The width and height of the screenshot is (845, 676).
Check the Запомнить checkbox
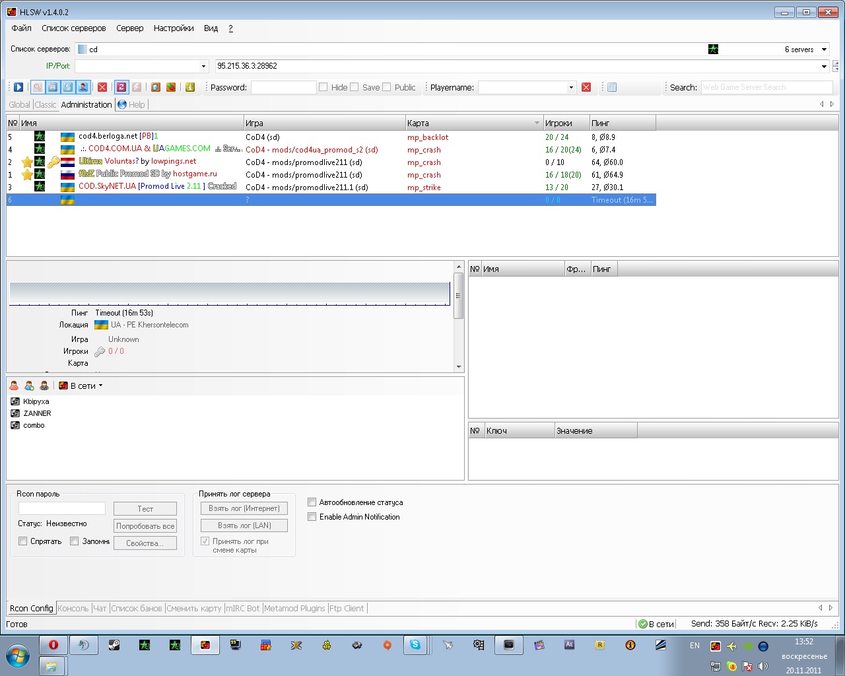[x=75, y=541]
